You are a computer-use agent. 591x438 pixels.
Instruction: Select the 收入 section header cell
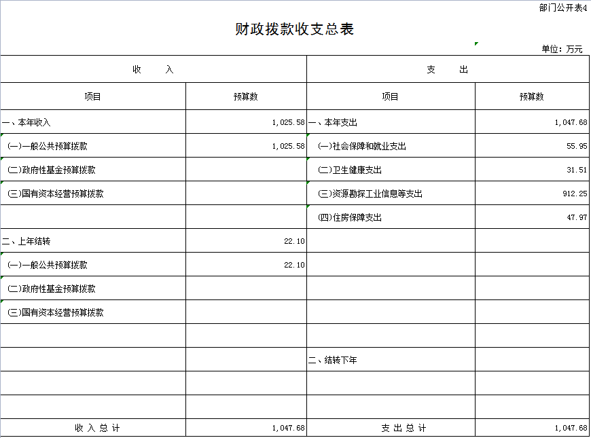(154, 69)
